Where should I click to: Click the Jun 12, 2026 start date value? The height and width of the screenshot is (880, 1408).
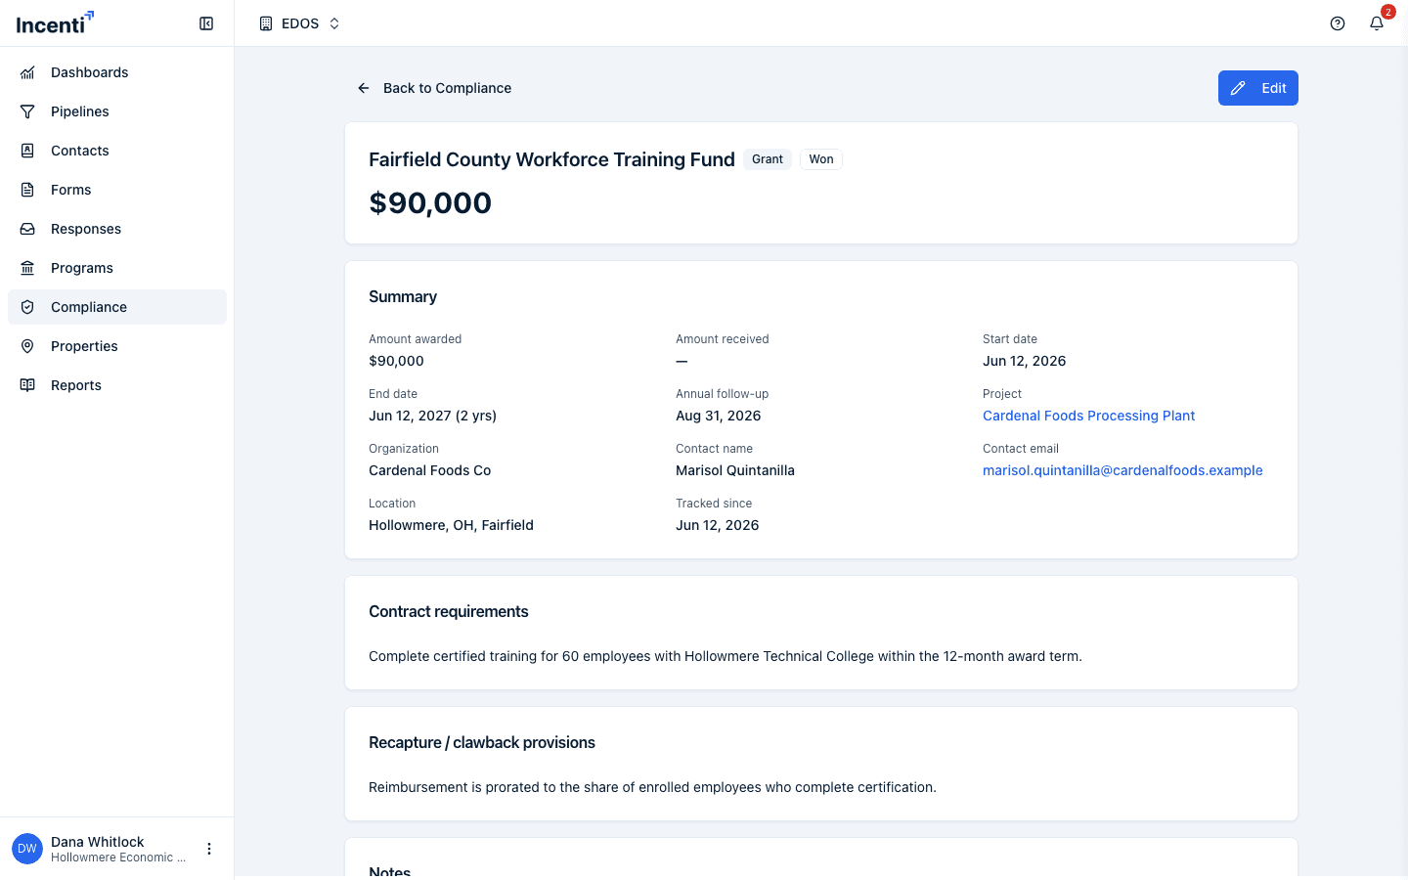tap(1024, 361)
